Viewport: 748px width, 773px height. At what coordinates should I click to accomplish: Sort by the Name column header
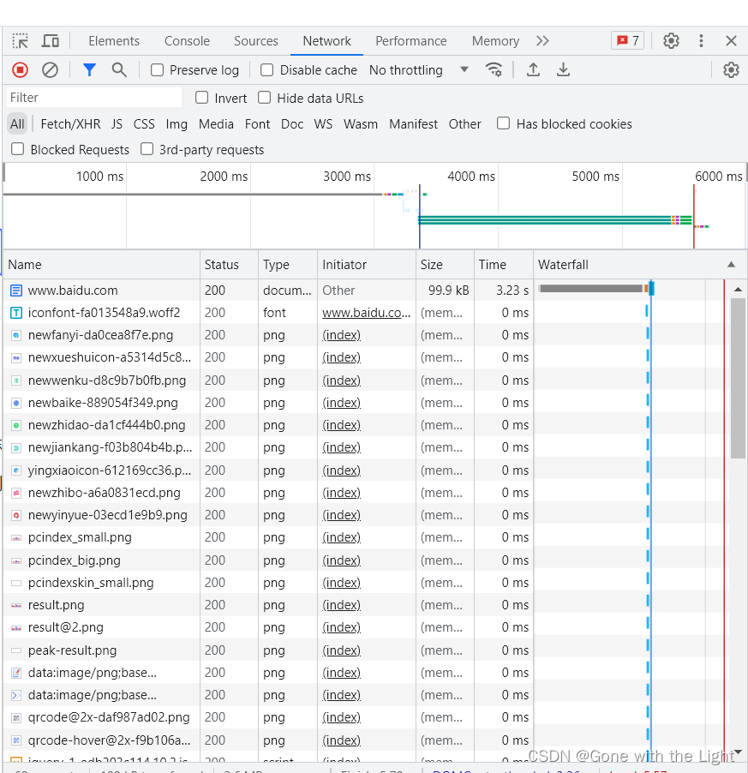101,265
